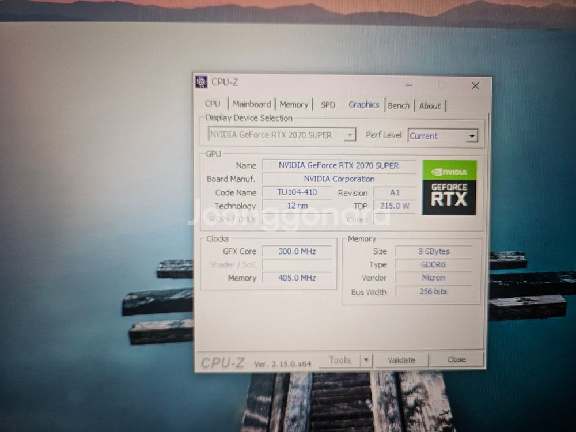
Task: Expand the Tools dropdown arrow
Action: [x=366, y=360]
